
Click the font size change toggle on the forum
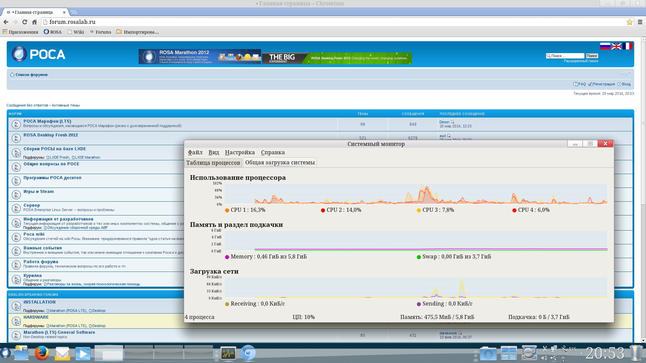(x=626, y=73)
